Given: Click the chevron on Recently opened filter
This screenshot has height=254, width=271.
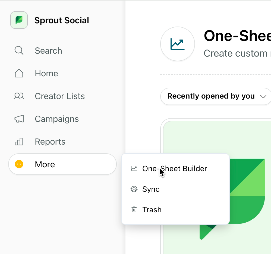Looking at the screenshot, I should (x=263, y=96).
